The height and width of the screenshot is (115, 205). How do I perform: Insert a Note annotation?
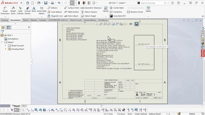34,9
